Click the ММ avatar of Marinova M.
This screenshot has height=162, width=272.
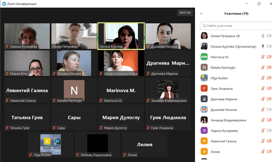click(204, 57)
